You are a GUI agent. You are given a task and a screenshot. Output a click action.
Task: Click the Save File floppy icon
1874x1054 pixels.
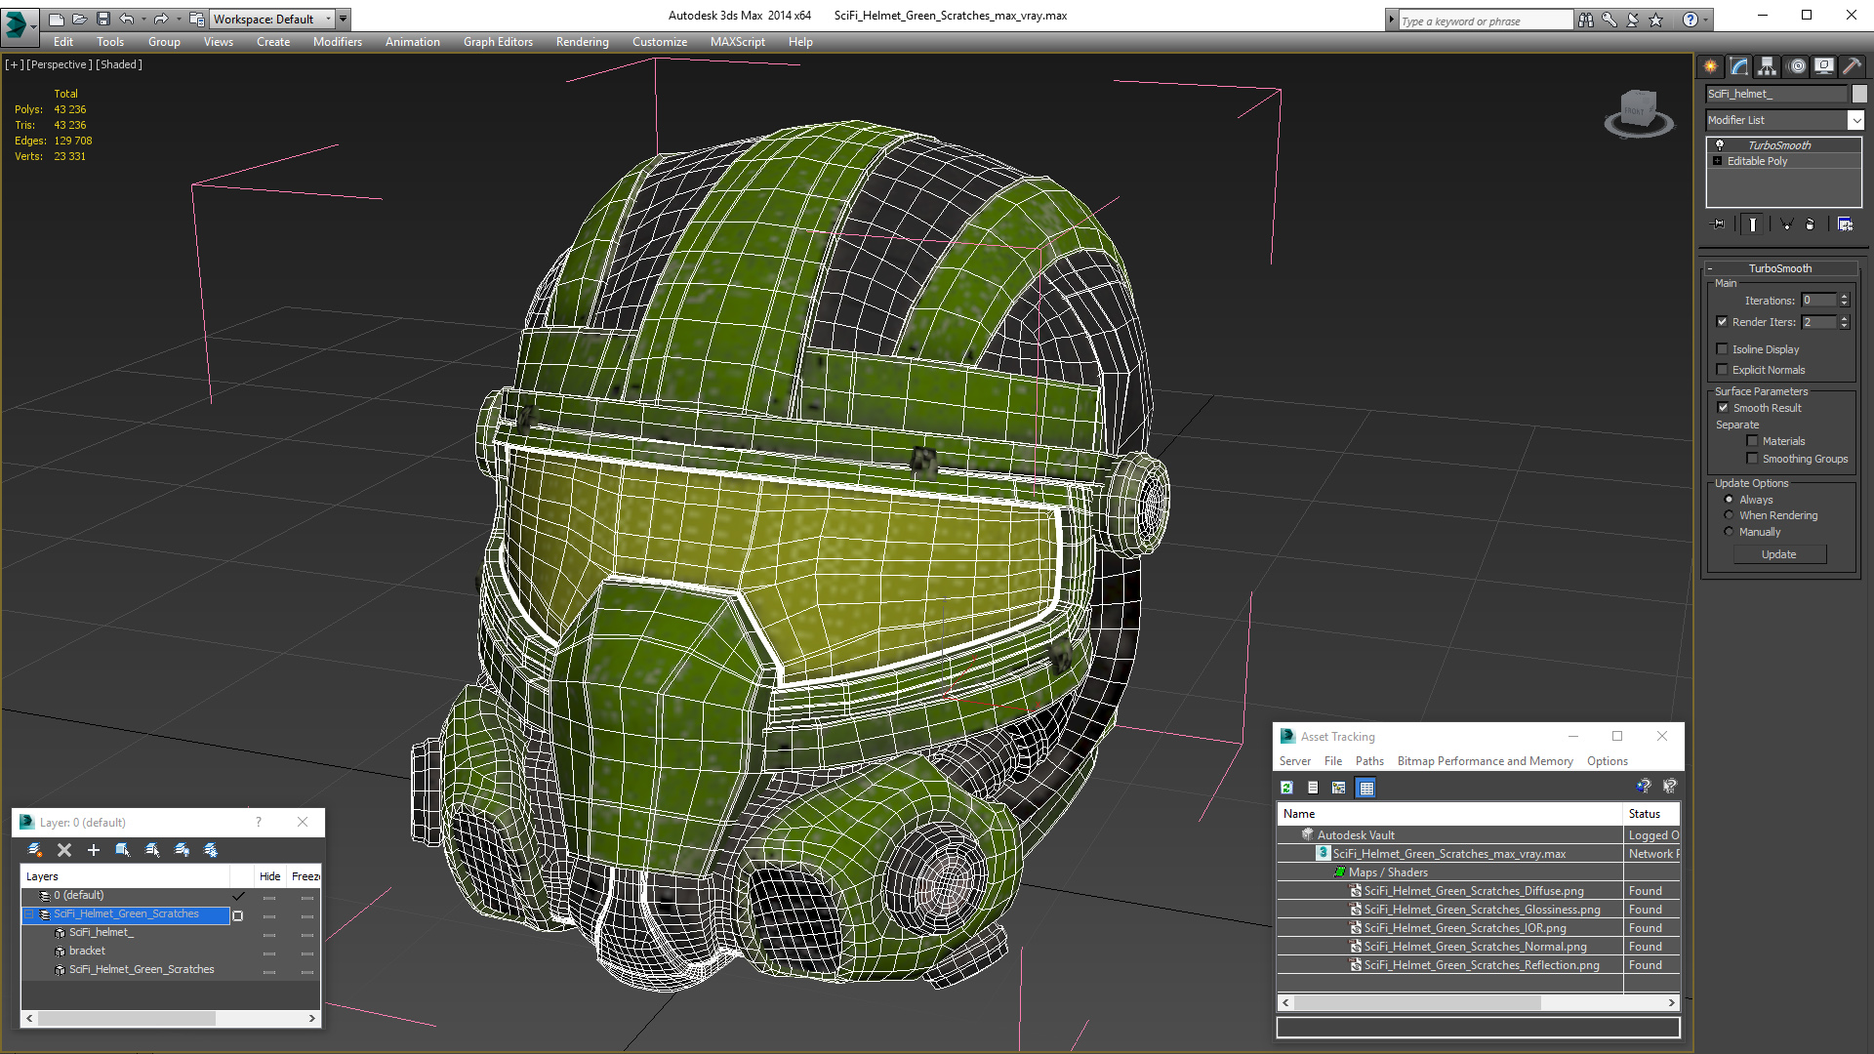point(103,19)
